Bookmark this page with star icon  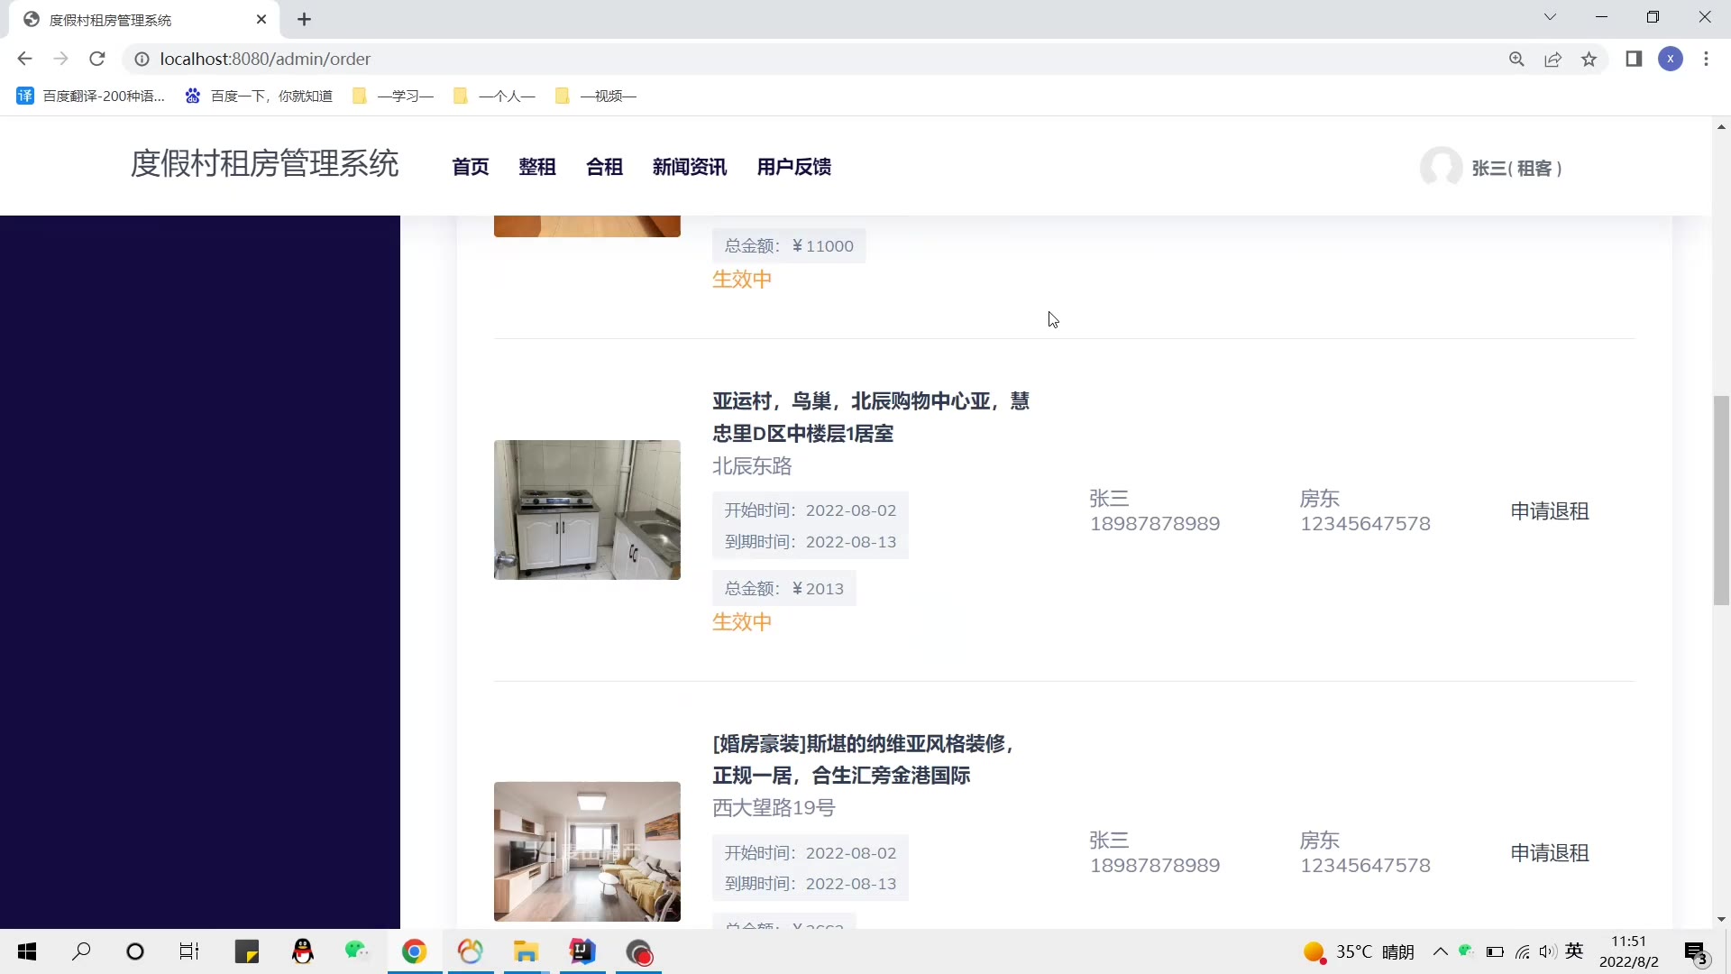click(1589, 59)
